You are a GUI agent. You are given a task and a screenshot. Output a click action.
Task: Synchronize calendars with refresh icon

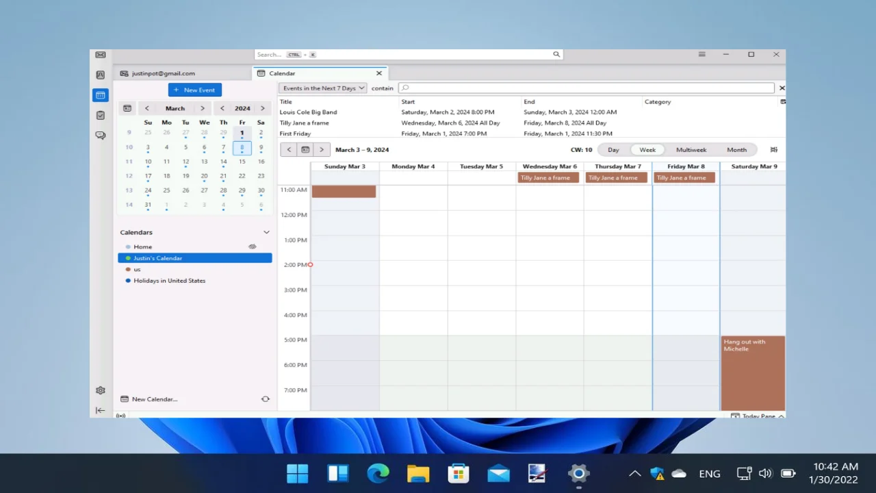[265, 399]
